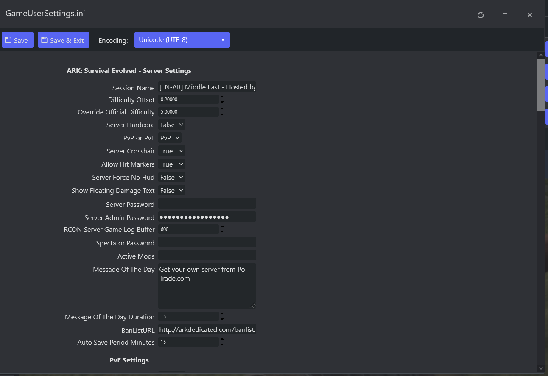Click the ARK: Survival Evolved - Server Settings heading
The width and height of the screenshot is (548, 376).
[x=129, y=71]
